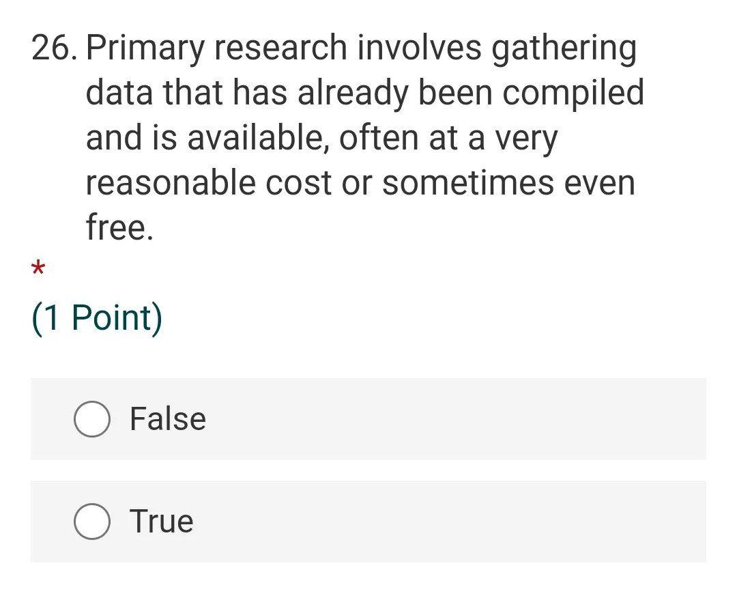The height and width of the screenshot is (598, 737).
Task: Click the True answer row
Action: coord(369,521)
